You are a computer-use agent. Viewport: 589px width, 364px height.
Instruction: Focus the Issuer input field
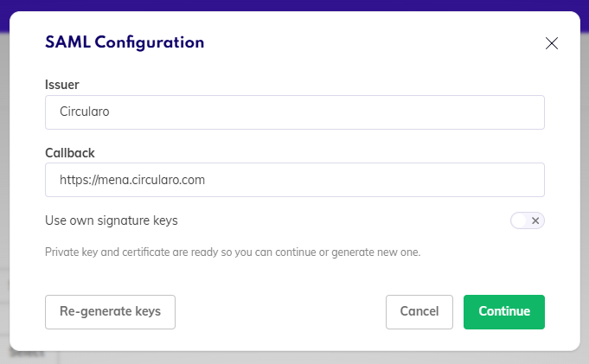click(x=295, y=112)
